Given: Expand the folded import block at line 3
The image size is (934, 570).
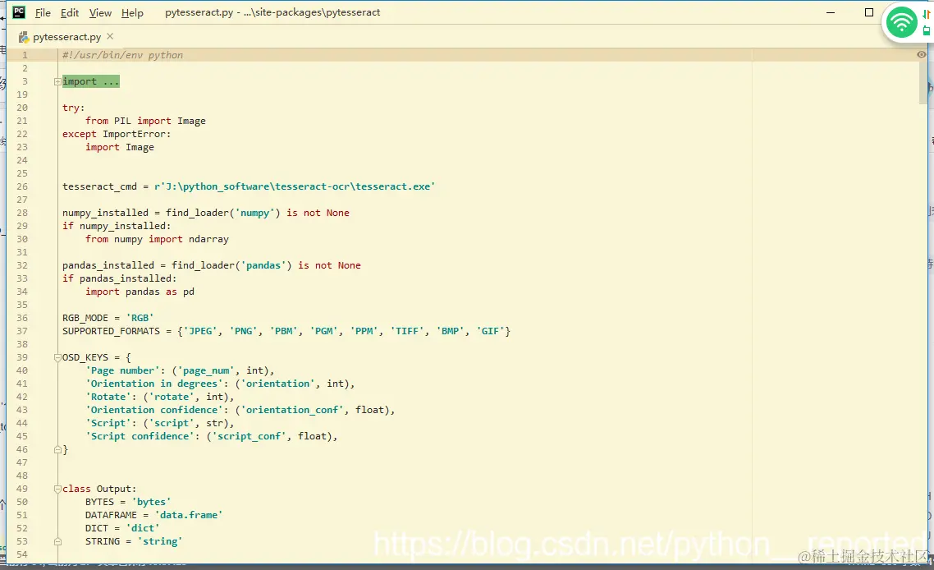Looking at the screenshot, I should click(x=57, y=81).
